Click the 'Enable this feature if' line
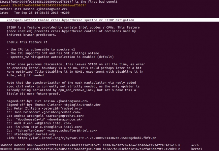This screenshot has height=151, width=219. (27, 42)
